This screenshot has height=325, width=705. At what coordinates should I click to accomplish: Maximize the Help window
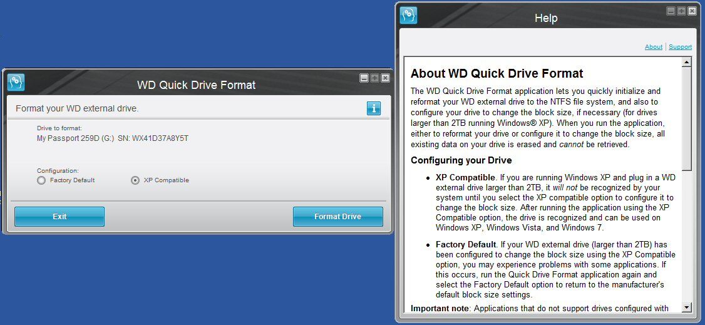(x=681, y=11)
